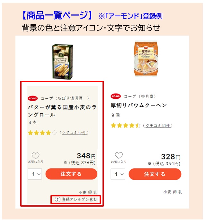This screenshot has width=205, height=222.
Task: Click お気に入り label under Baumkuchen heart
Action: point(119,162)
